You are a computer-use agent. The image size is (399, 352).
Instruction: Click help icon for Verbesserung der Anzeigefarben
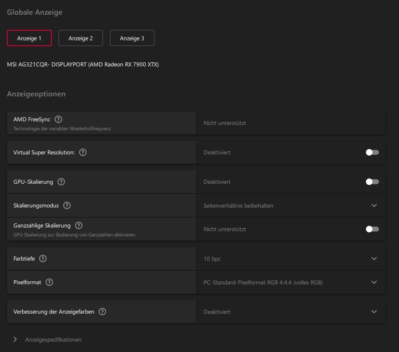point(102,312)
